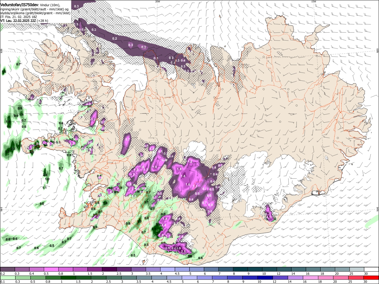379x284 pixels.
Task: Select the 'VT: Lau. 22.02.2025 22Z' line
Action: pos(18,21)
